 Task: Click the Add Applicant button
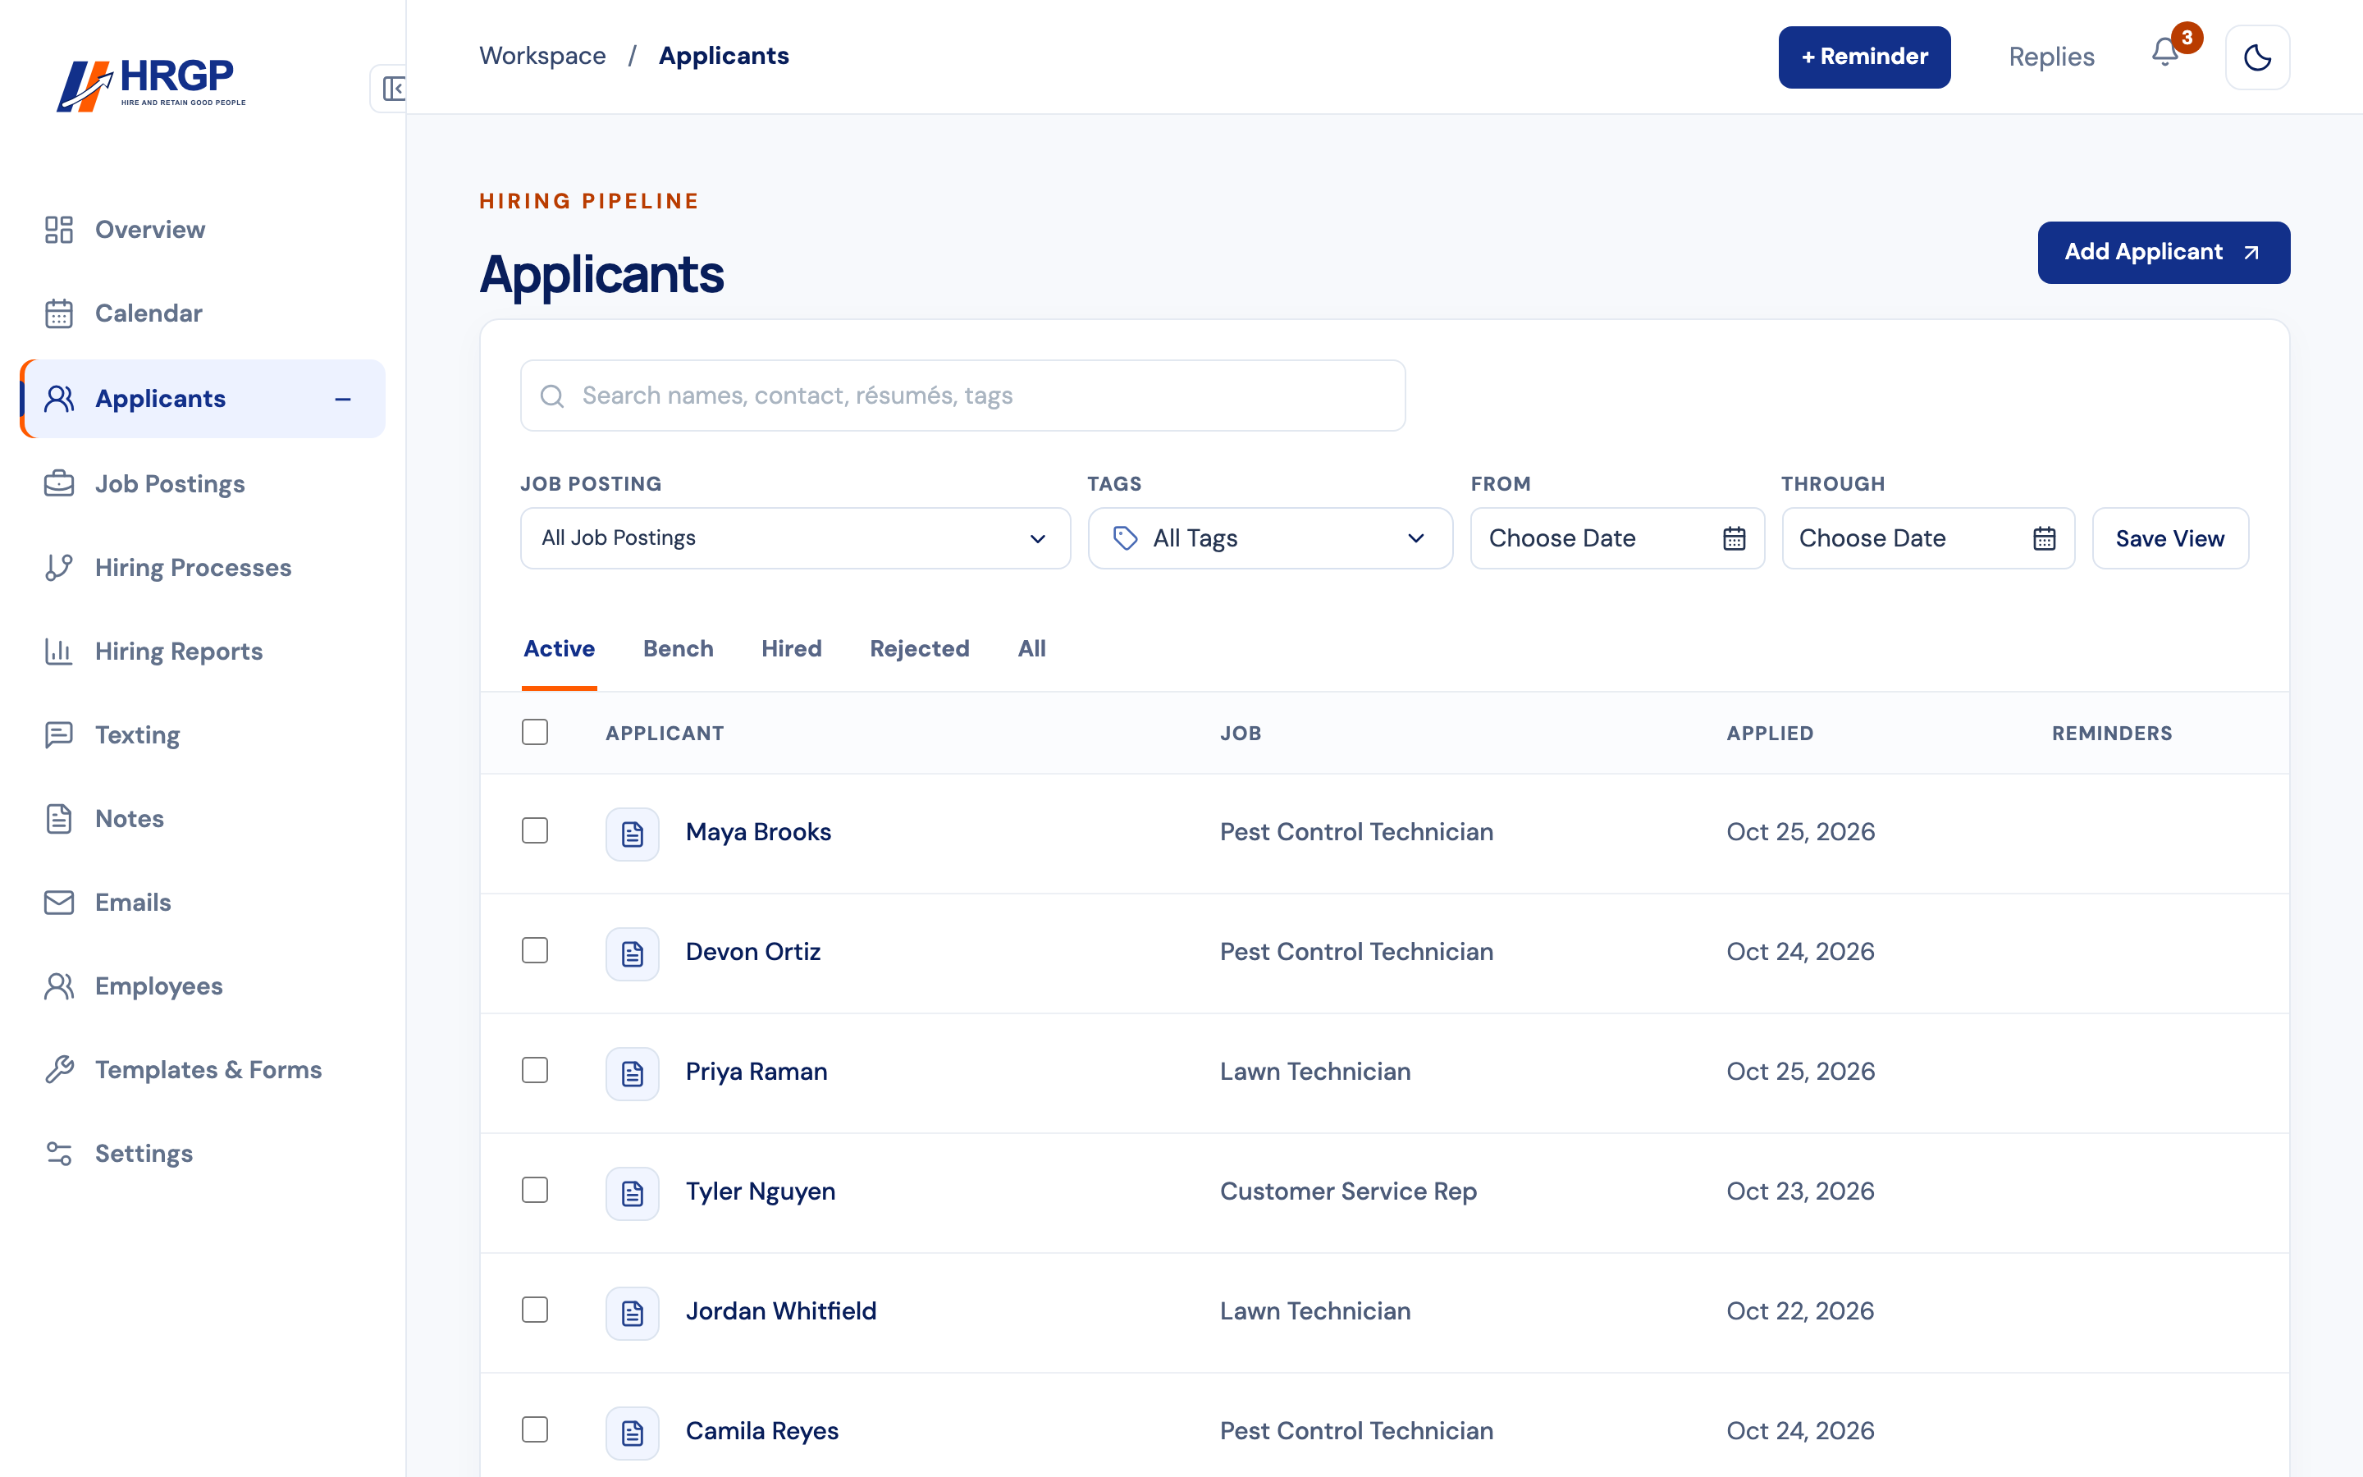(x=2163, y=252)
